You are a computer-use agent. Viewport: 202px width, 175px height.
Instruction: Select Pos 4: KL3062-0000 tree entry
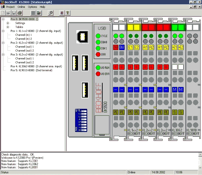tap(36, 66)
